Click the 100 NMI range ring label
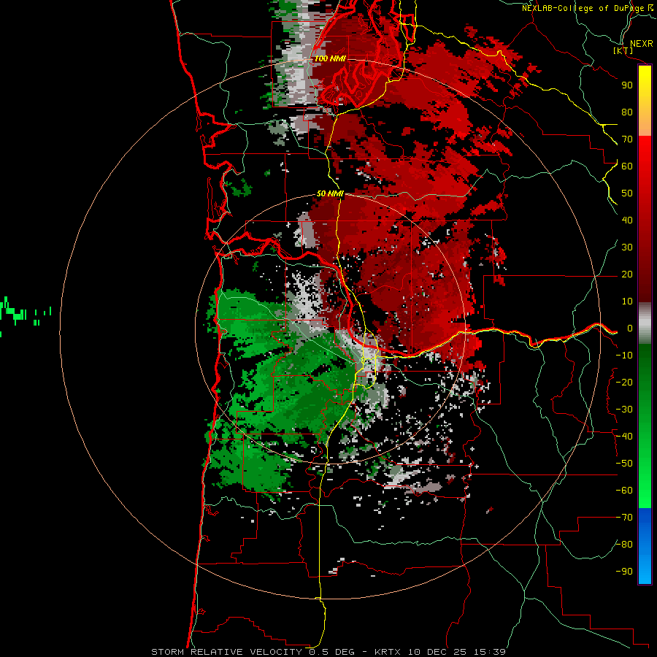 (330, 58)
